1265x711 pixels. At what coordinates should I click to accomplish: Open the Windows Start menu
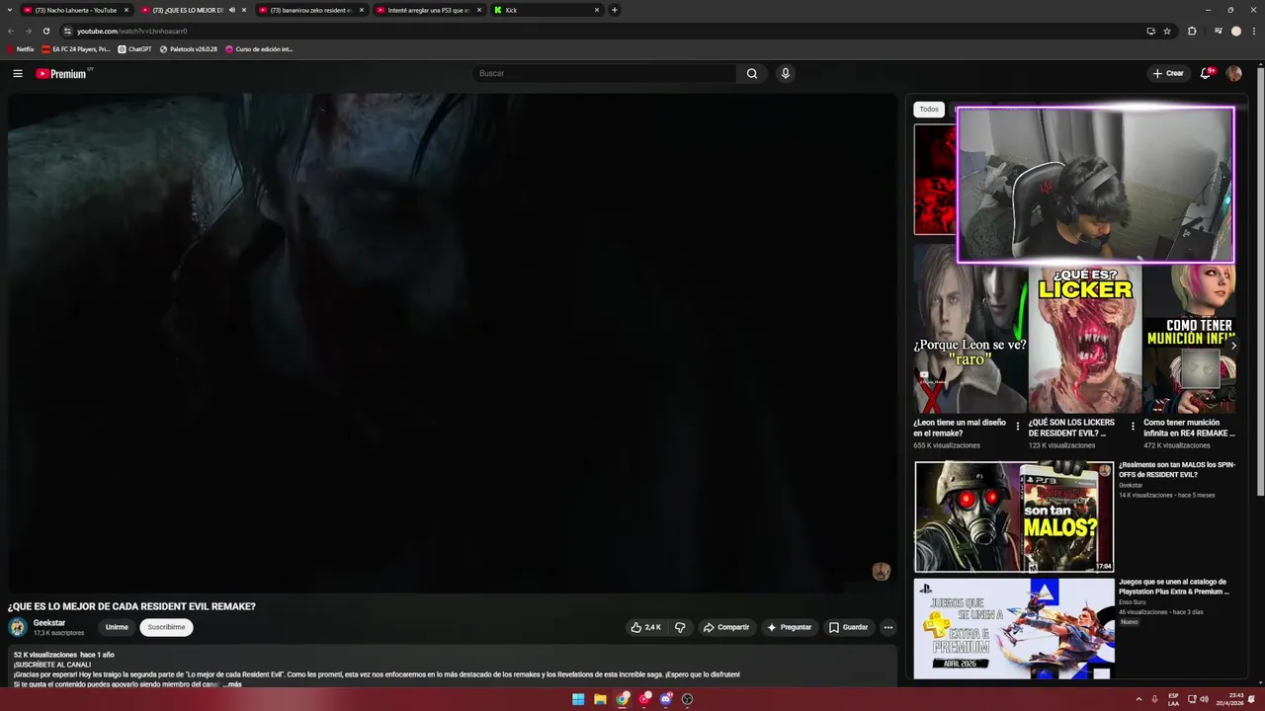coord(578,699)
